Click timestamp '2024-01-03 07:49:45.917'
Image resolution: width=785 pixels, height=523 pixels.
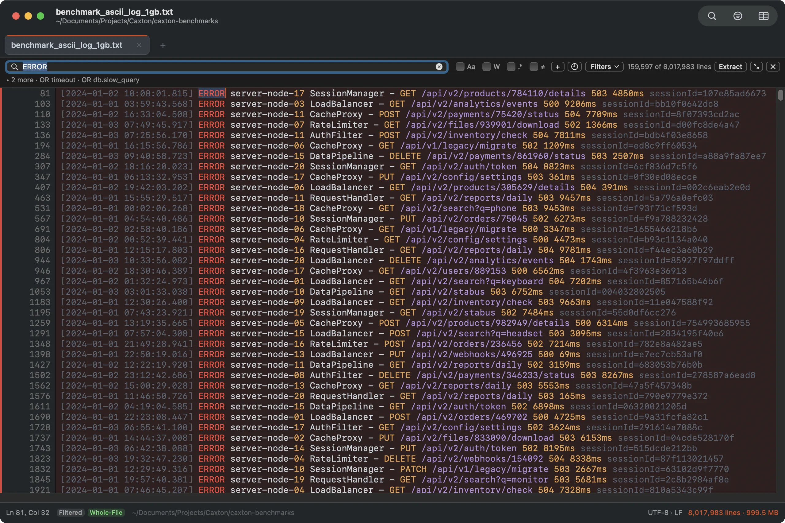pos(127,125)
